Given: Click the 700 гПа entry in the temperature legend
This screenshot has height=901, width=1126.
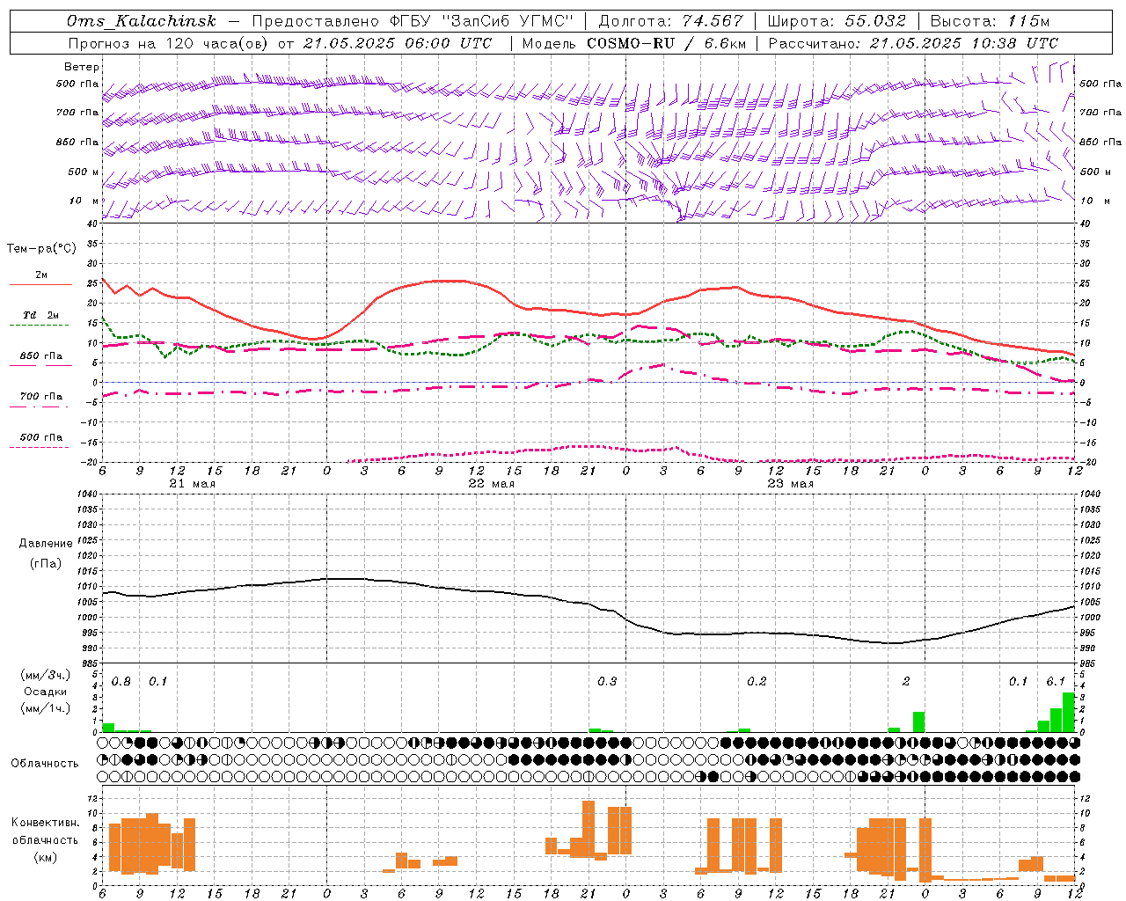Looking at the screenshot, I should click(x=41, y=397).
